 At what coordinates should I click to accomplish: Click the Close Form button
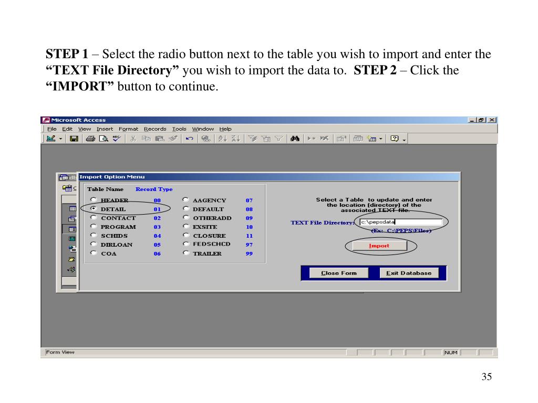pos(339,273)
